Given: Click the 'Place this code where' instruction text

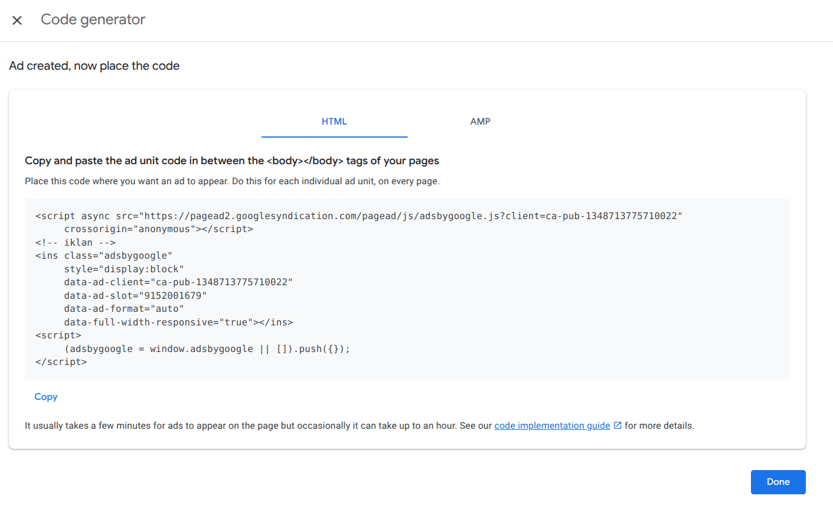Looking at the screenshot, I should click(232, 181).
